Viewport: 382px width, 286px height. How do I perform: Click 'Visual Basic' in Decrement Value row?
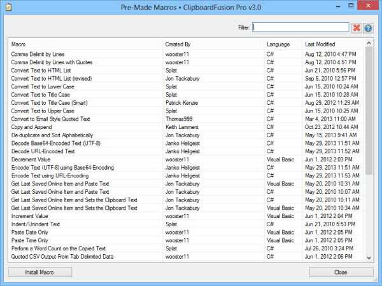(280, 160)
